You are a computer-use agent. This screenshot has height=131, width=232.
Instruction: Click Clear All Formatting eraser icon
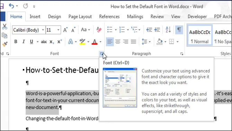tap(99, 30)
